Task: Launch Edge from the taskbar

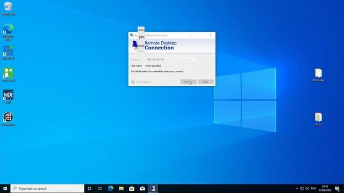Action: (x=111, y=188)
